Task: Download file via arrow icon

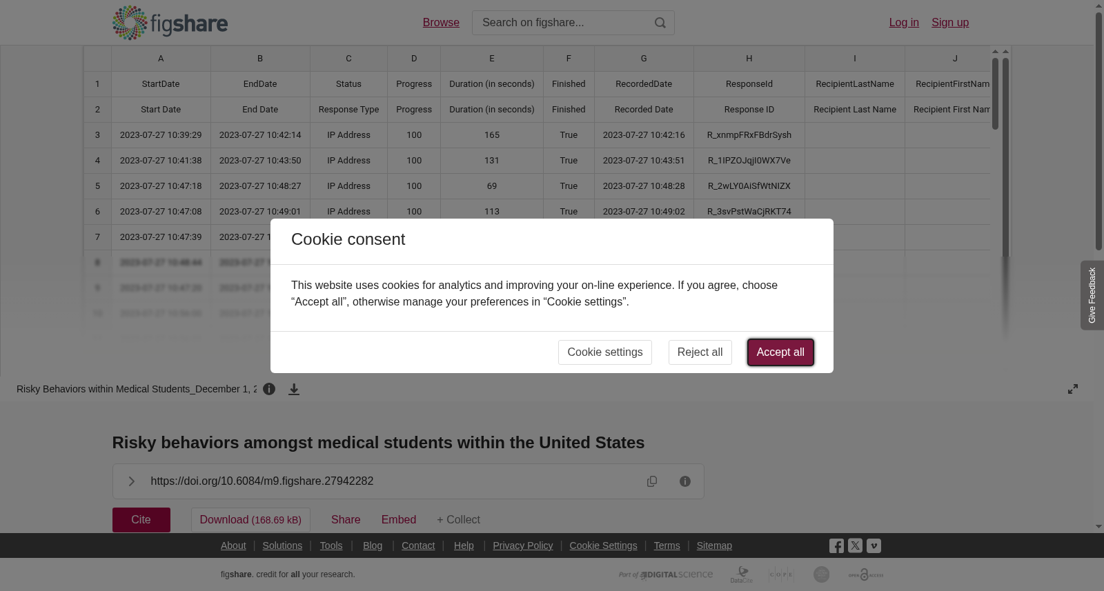Action: (x=294, y=390)
